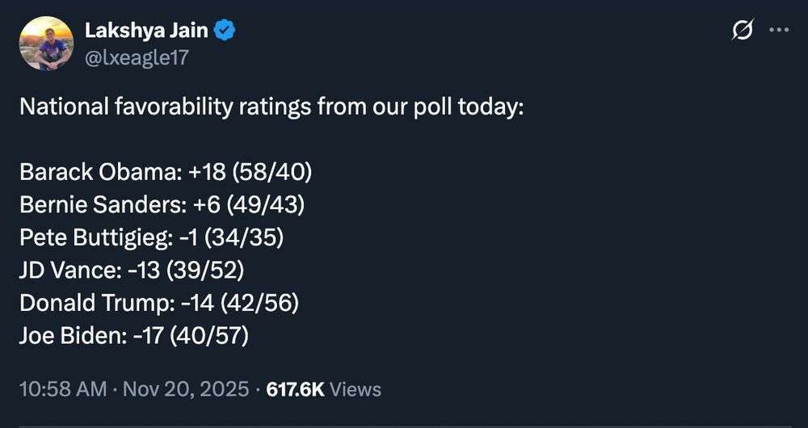
Task: Click the blue verified badge icon
Action: tap(225, 31)
